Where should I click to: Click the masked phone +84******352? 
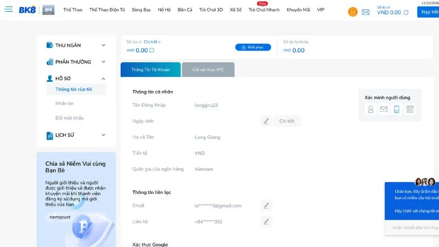click(209, 222)
